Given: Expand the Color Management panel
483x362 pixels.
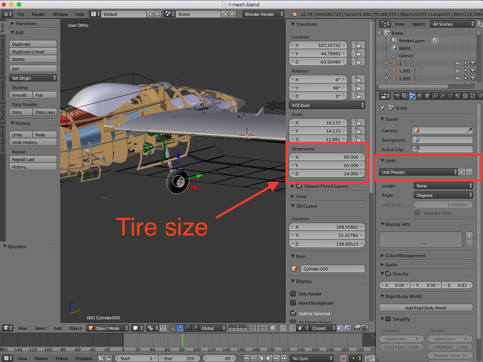Looking at the screenshot, I should (405, 255).
